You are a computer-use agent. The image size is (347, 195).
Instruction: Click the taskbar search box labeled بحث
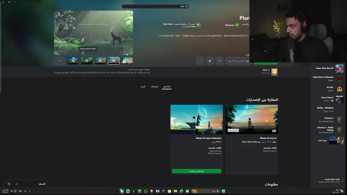click(206, 191)
